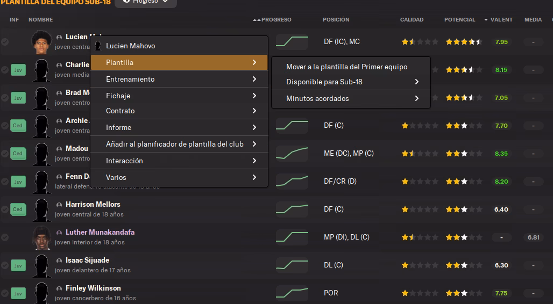Screen dimensions: 553x304
Task: View Harrison Mellors' progress graph
Action: (292, 209)
